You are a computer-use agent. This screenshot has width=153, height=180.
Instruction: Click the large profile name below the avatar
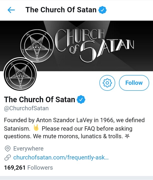[x=40, y=99]
